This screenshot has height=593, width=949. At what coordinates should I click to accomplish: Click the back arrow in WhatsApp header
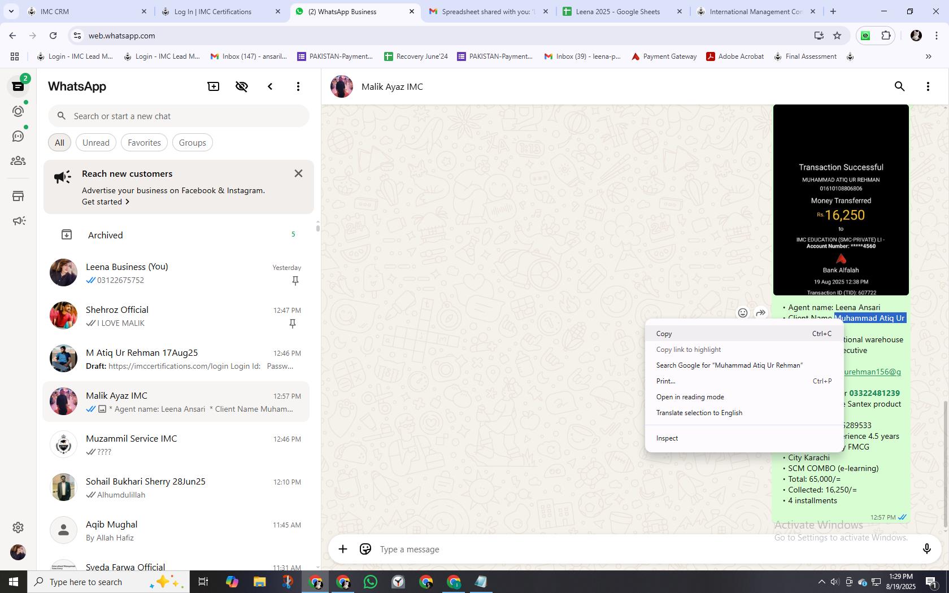(x=270, y=86)
